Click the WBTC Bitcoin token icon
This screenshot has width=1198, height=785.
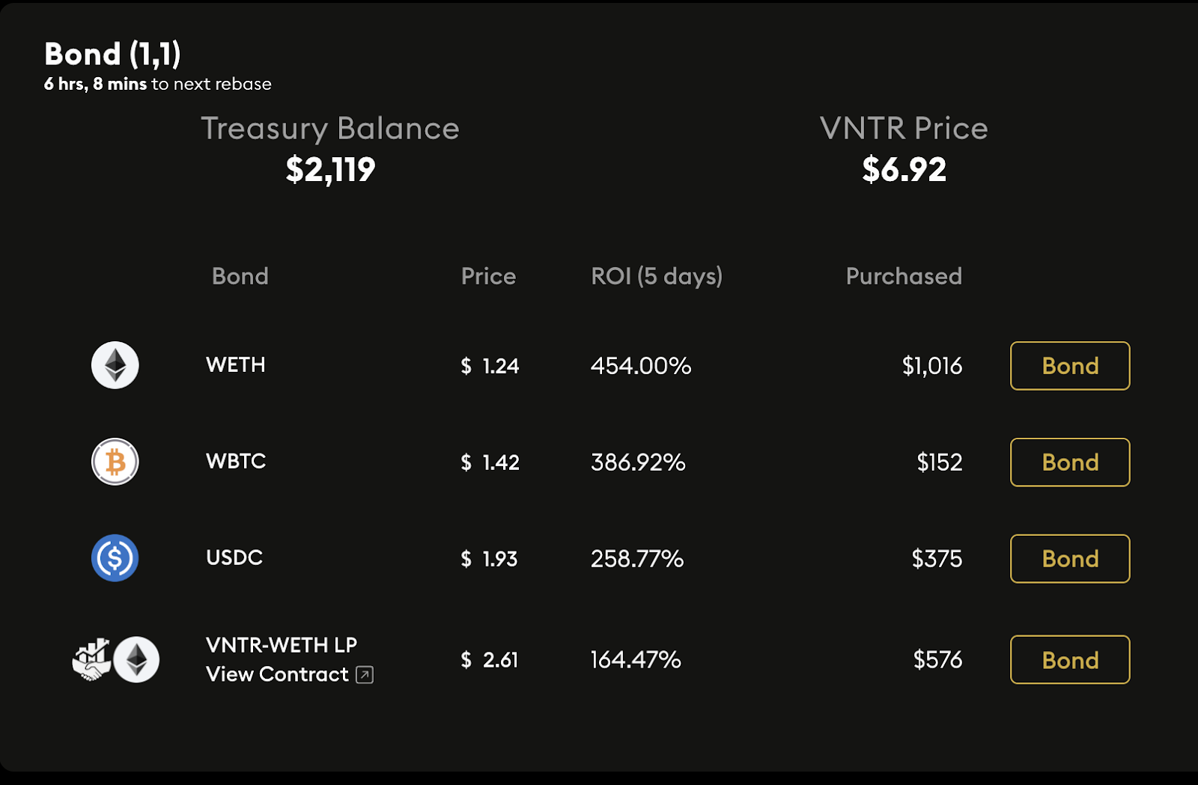(115, 462)
